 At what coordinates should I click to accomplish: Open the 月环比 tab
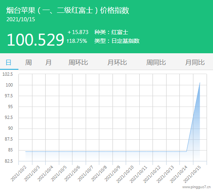pyautogui.click(x=117, y=62)
